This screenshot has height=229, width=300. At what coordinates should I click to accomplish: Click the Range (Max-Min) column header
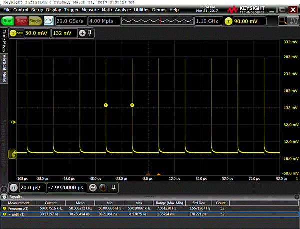point(169,203)
